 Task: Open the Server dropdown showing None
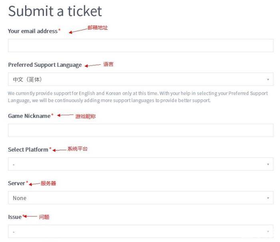click(140, 198)
